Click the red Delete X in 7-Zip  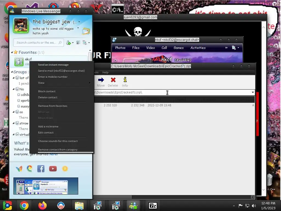click(x=113, y=80)
